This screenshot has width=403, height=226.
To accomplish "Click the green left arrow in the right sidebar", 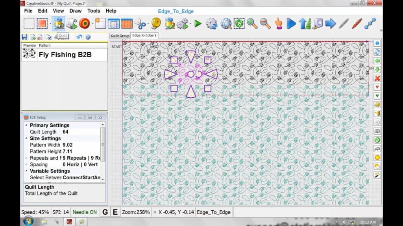I will [377, 60].
